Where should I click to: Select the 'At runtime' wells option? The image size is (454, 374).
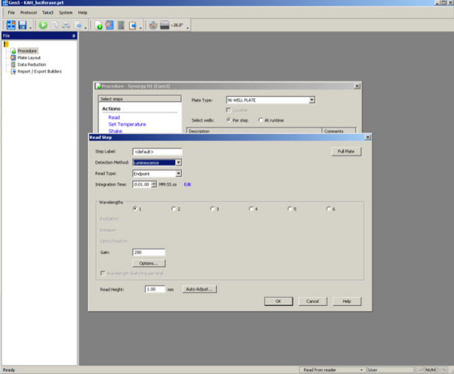tap(260, 119)
